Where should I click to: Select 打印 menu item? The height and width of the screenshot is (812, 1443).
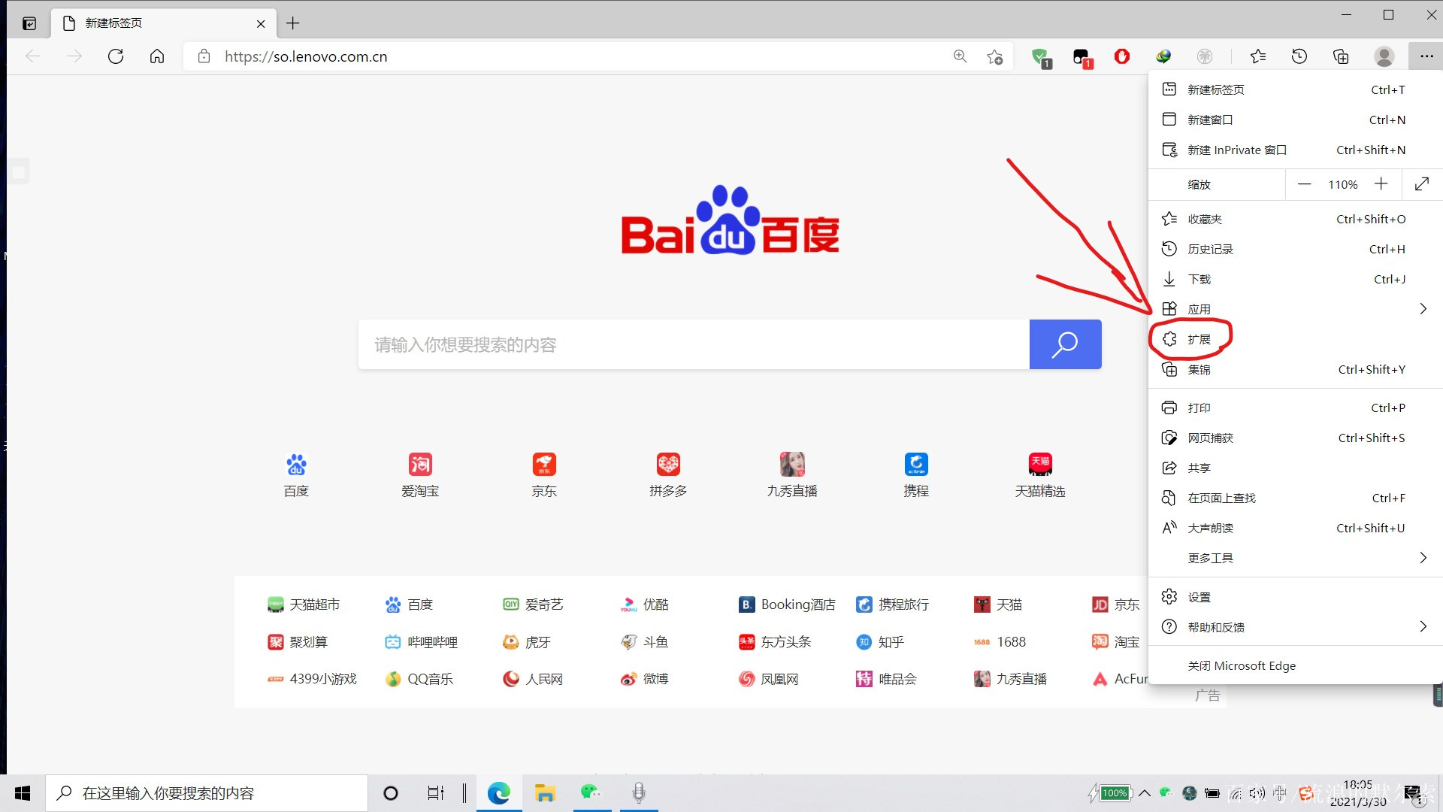point(1296,408)
